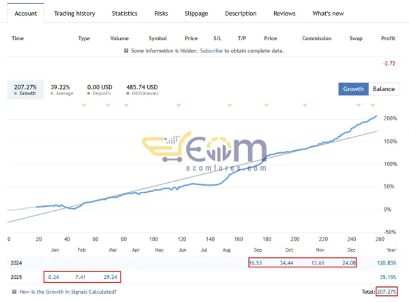Toggle the Average series with its gray dot
This screenshot has width=409, height=302.
[x=52, y=94]
